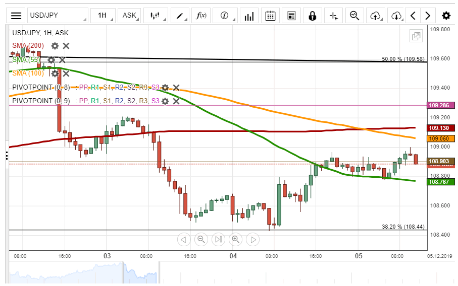458x286 pixels.
Task: Open the candlestick chart type dropdown
Action: click(156, 16)
